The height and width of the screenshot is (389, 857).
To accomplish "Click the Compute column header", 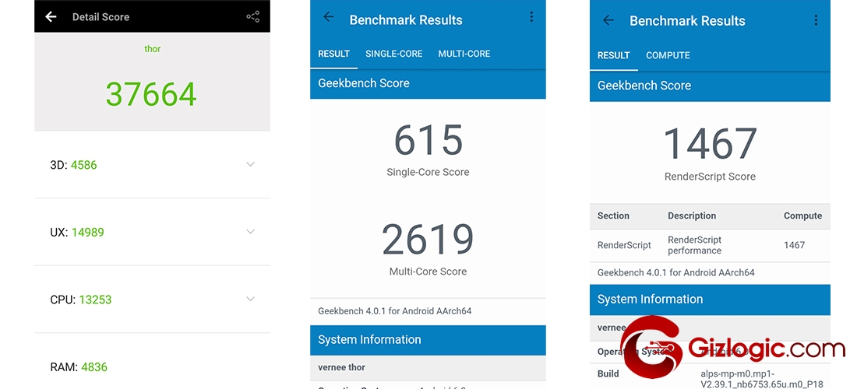I will [x=802, y=216].
